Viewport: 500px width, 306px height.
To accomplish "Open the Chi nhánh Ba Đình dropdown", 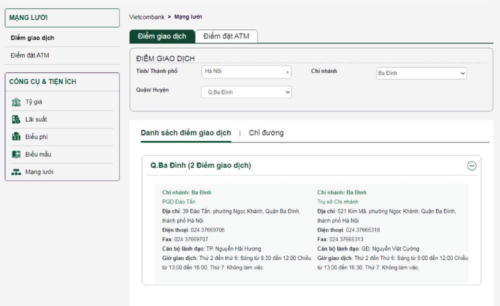I will click(x=421, y=73).
